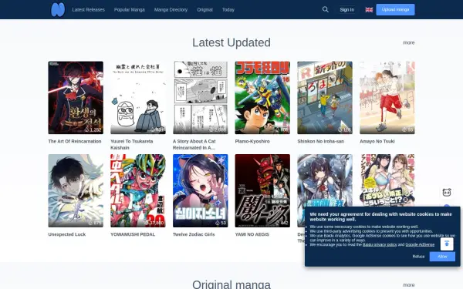Screen dimensions: 463x289
Task: Open the Google AdSense link
Action: (420, 245)
